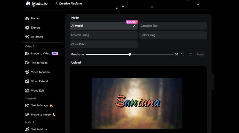Open the Home sidebar icon

27,18
